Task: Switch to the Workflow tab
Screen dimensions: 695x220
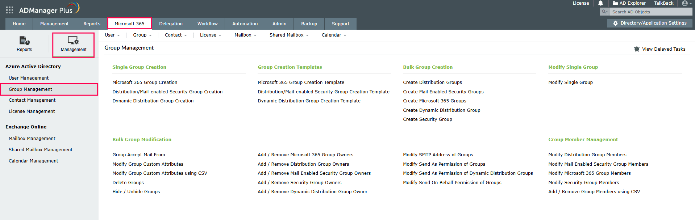Action: pyautogui.click(x=207, y=24)
